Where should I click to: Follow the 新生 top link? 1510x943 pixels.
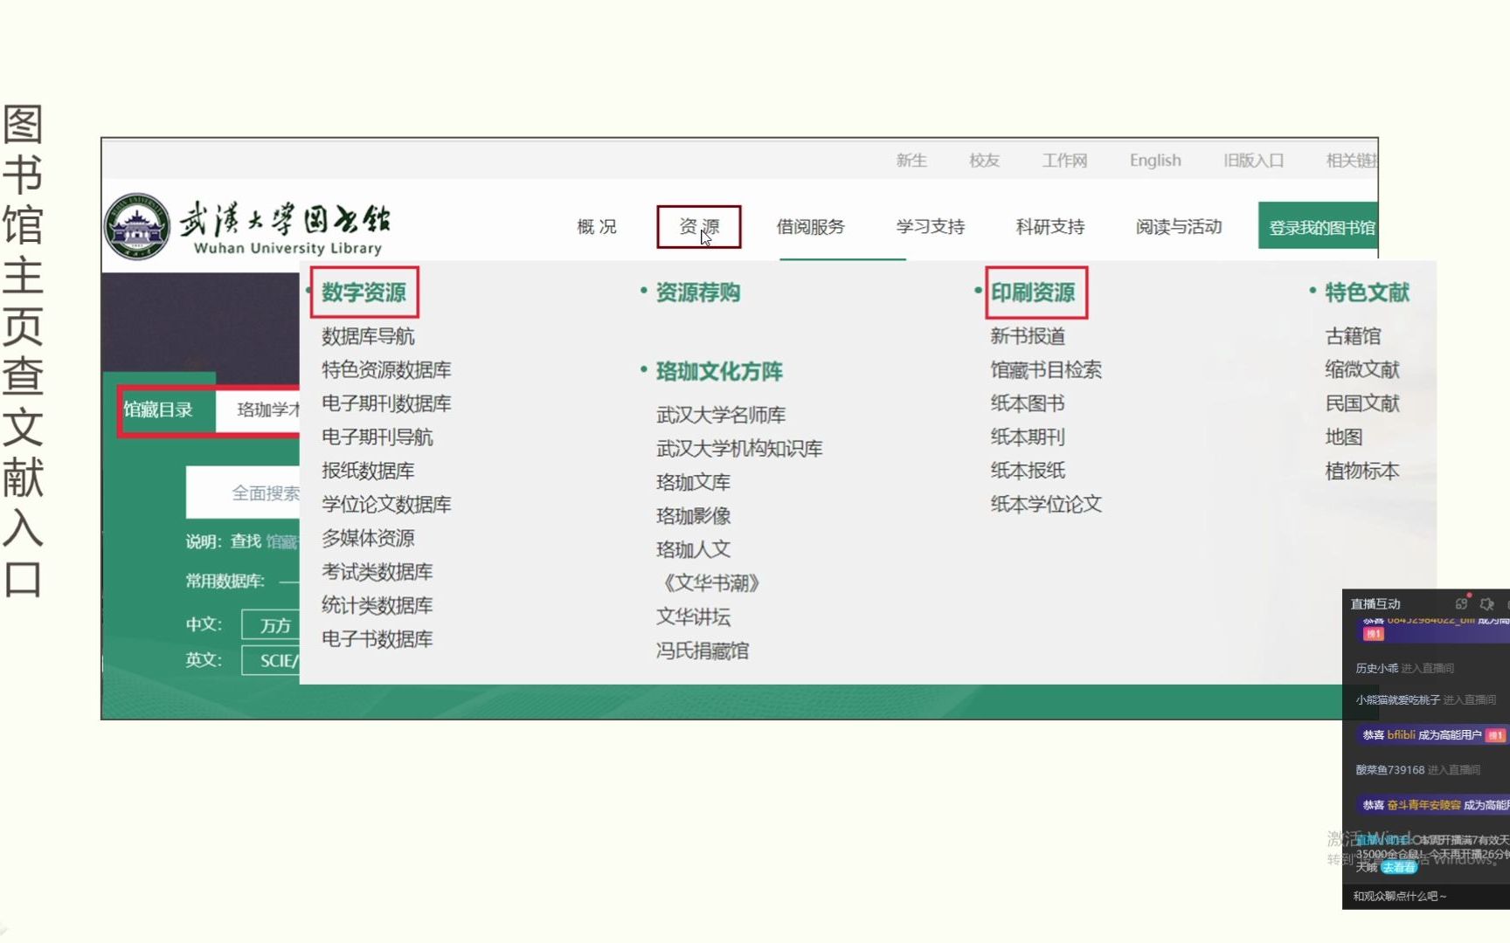[911, 160]
